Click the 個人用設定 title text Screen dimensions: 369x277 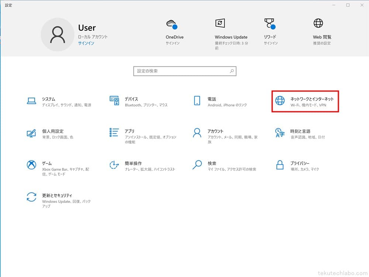53,131
